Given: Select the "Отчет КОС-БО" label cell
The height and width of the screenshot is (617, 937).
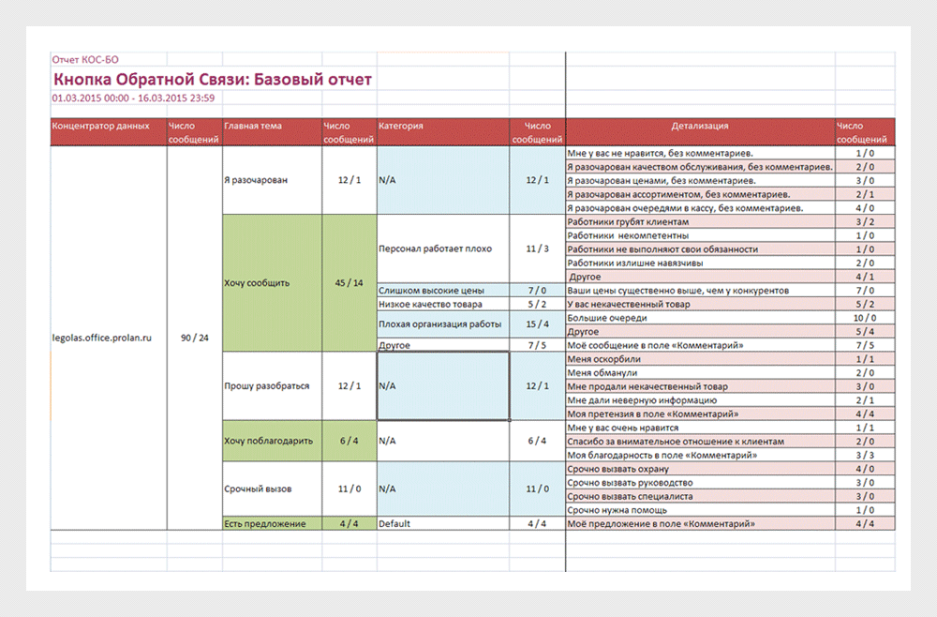Looking at the screenshot, I should [x=85, y=60].
